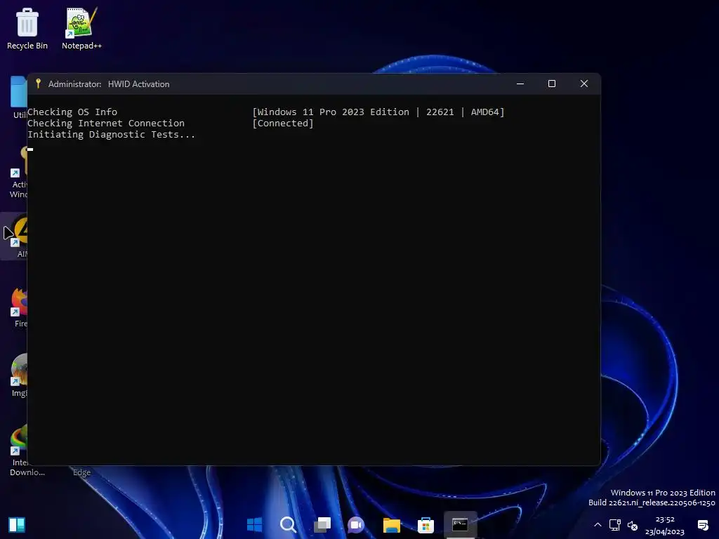This screenshot has width=719, height=539.
Task: Launch Notepad++ from the desktop
Action: [81, 28]
